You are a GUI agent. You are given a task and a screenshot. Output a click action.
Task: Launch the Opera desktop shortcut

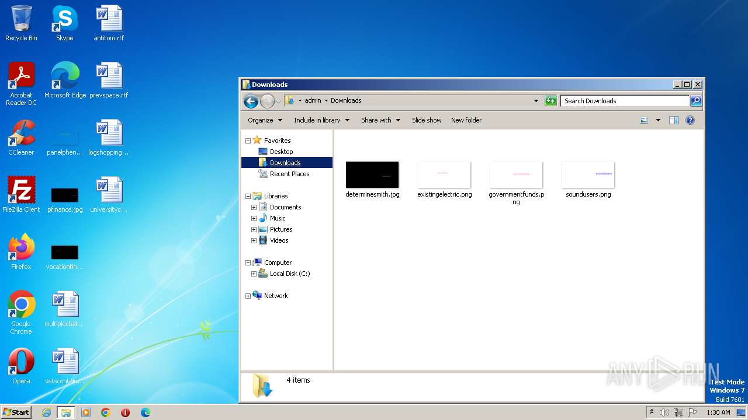pos(21,366)
